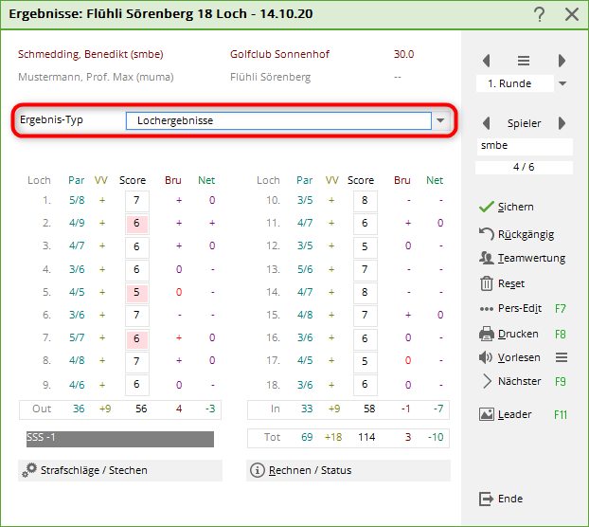Screen dimensions: 589x527
Task: Click the green checkmark Sichern icon
Action: [x=487, y=207]
